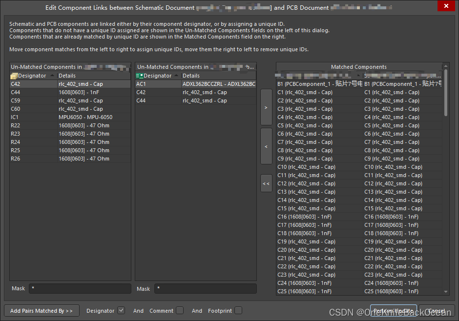Click the right-arrow button to move components

click(x=266, y=107)
